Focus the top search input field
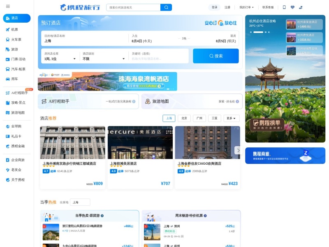The height and width of the screenshot is (247, 329). [x=133, y=7]
